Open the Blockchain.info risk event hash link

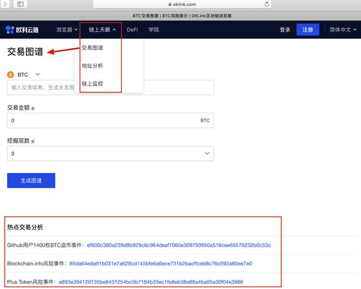pos(161,264)
